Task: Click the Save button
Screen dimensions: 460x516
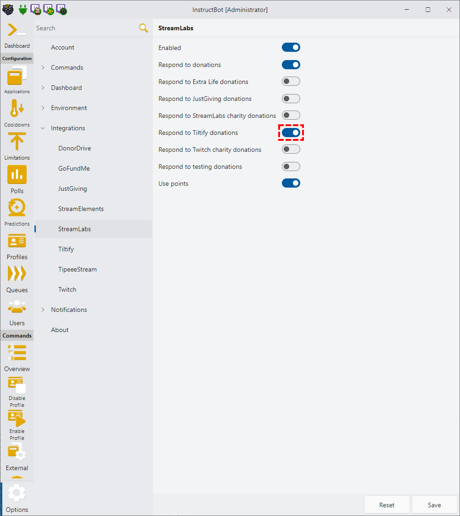Action: pyautogui.click(x=434, y=505)
